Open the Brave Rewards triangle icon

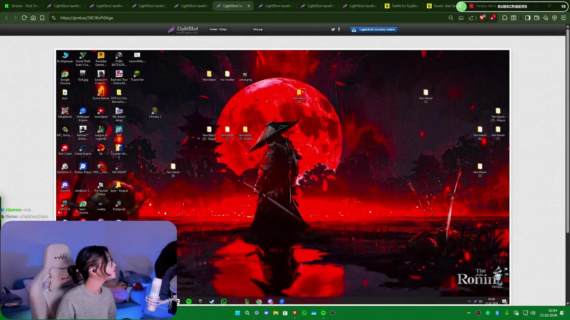point(493,18)
